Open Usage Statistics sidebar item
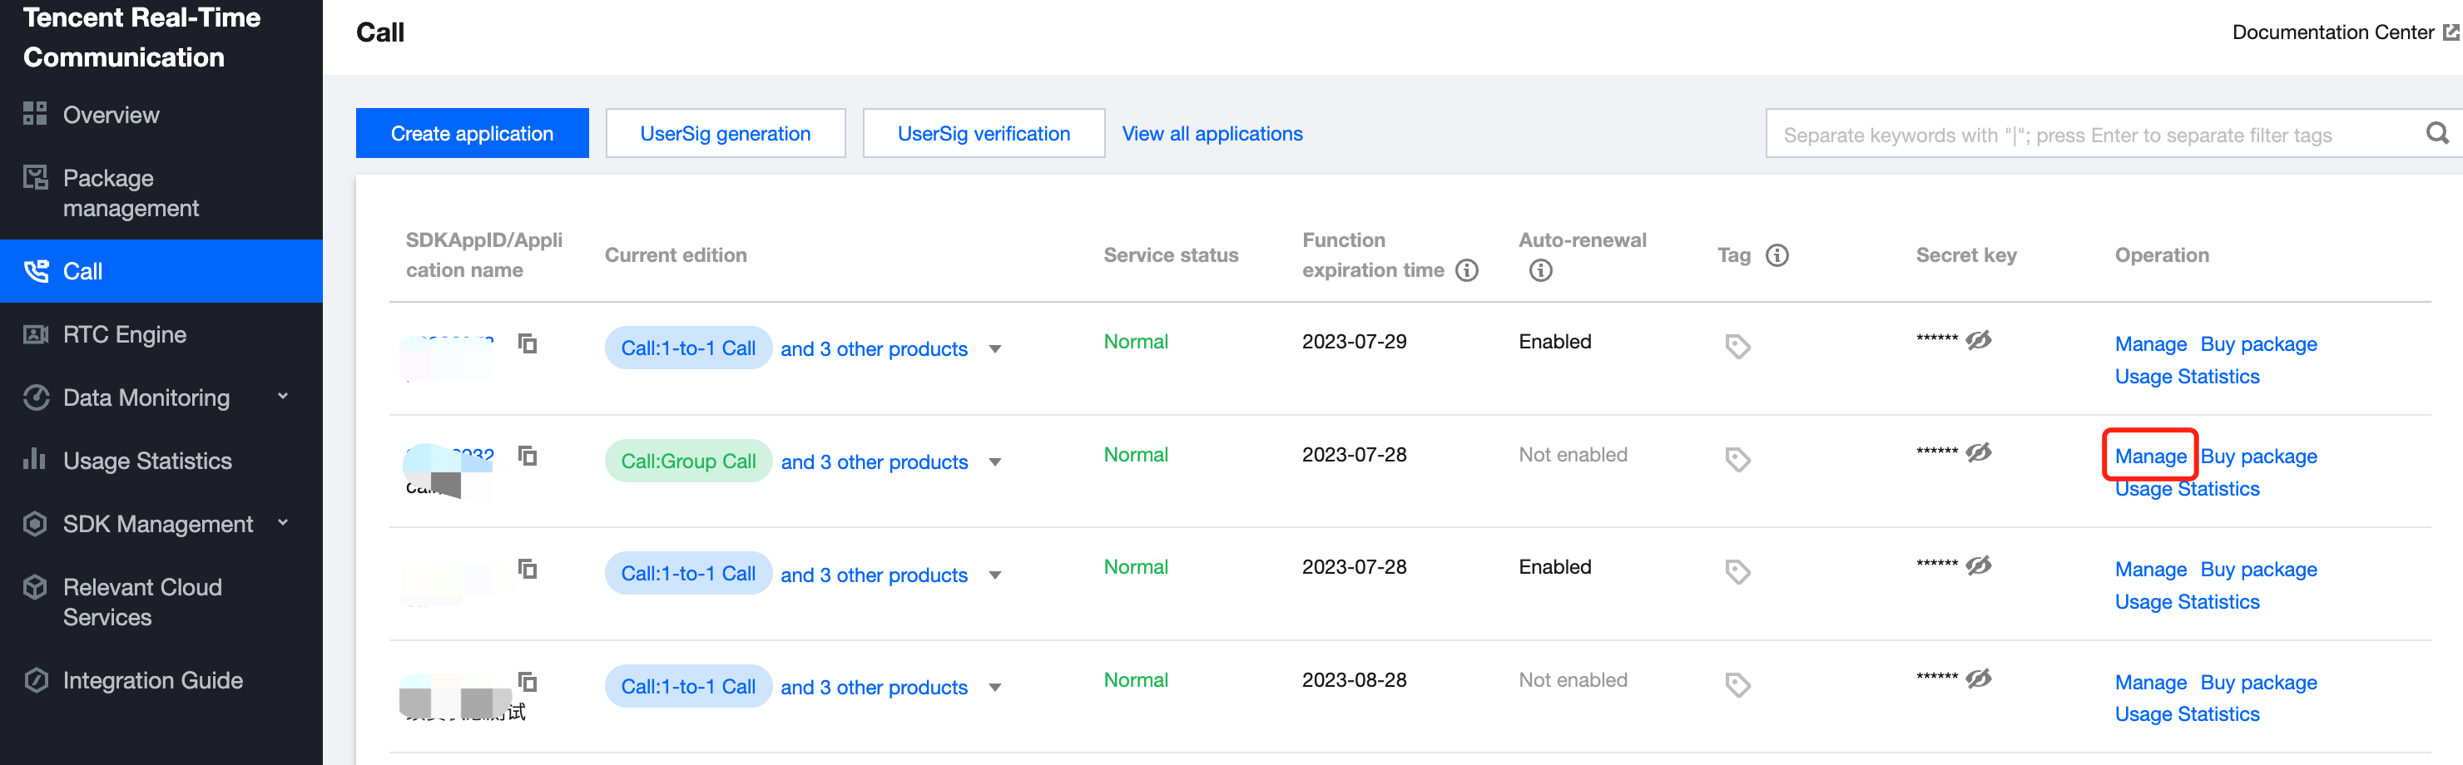Screen dimensions: 2463x765 [161, 461]
